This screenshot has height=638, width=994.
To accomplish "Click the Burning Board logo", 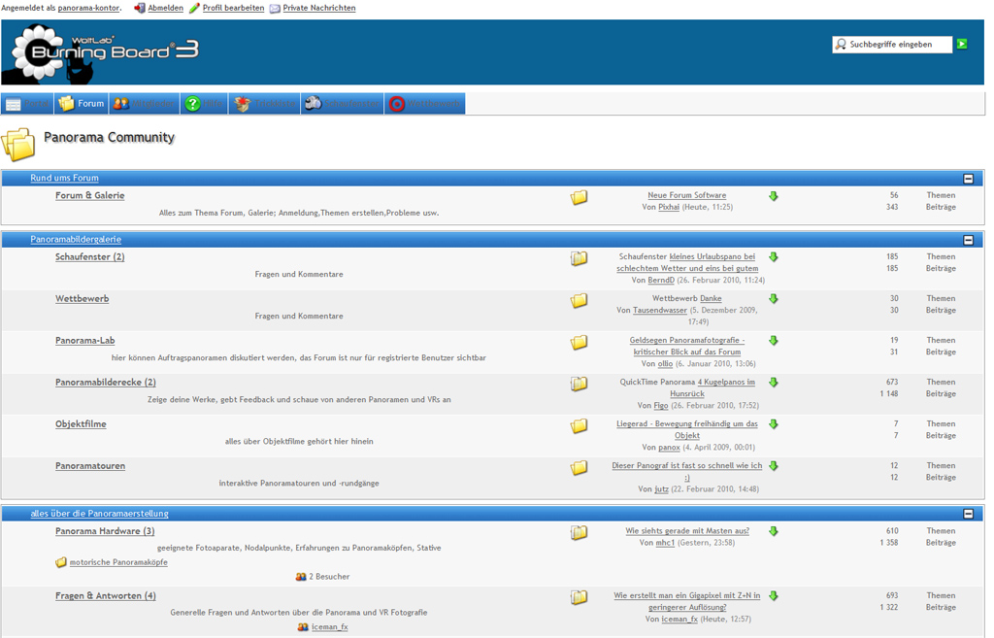I will pyautogui.click(x=105, y=53).
